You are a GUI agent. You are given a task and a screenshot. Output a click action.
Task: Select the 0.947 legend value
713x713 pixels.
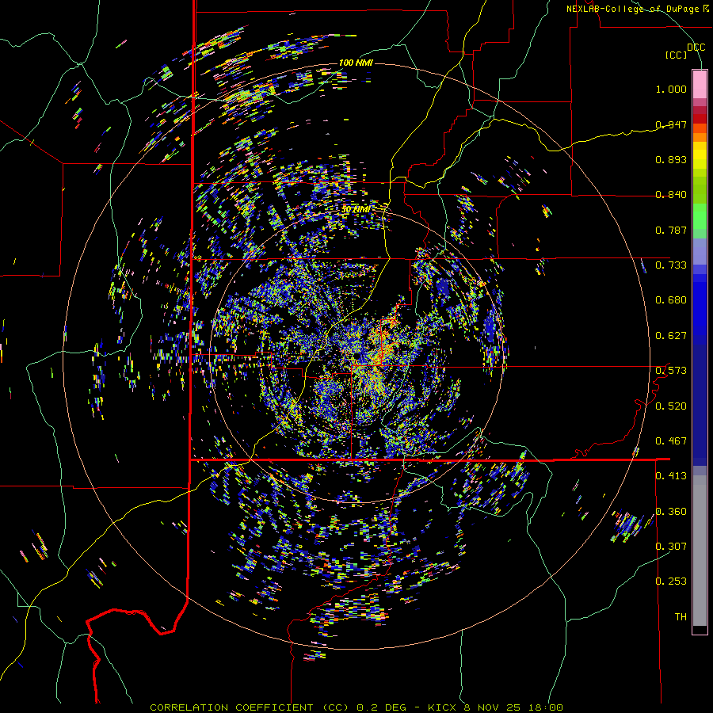tap(671, 124)
